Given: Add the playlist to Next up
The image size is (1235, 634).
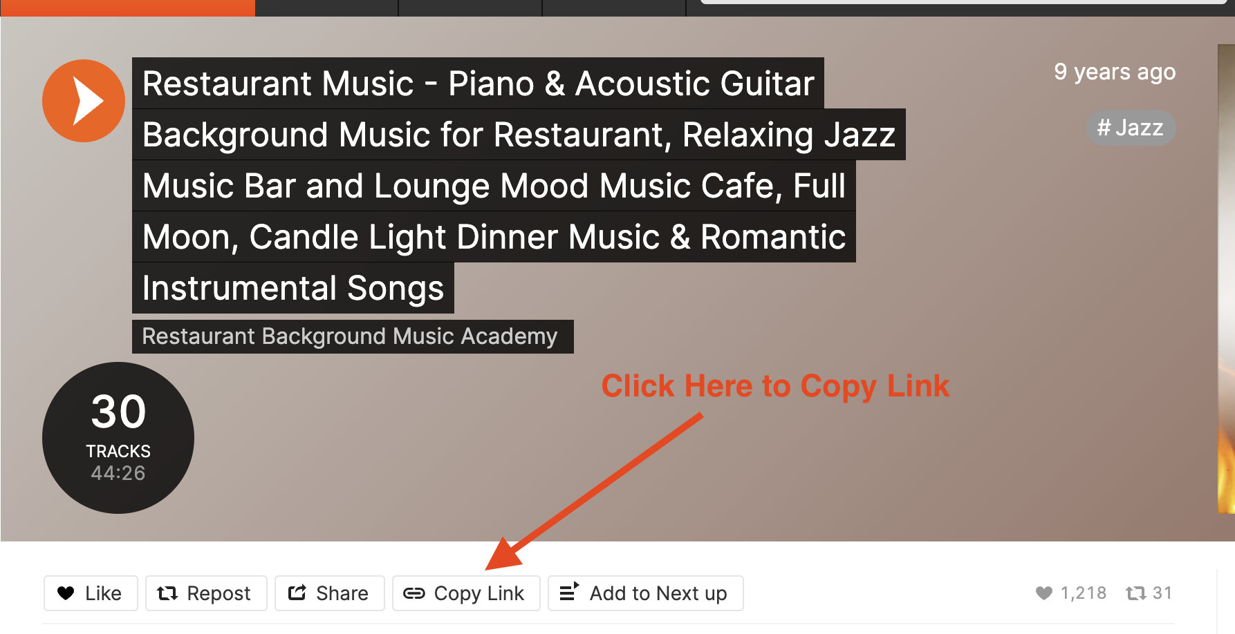Looking at the screenshot, I should click(645, 593).
